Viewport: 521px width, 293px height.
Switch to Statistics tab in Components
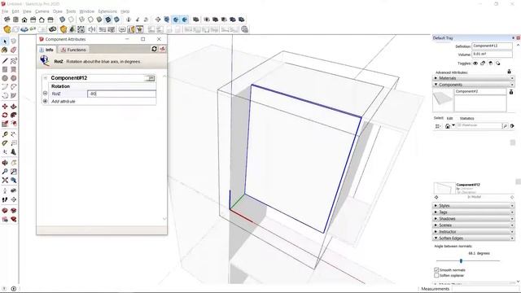(x=466, y=118)
